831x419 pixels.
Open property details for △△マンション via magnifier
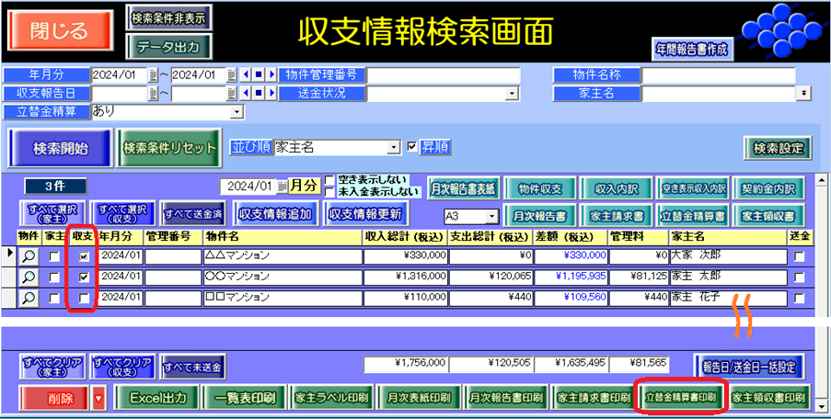(29, 256)
